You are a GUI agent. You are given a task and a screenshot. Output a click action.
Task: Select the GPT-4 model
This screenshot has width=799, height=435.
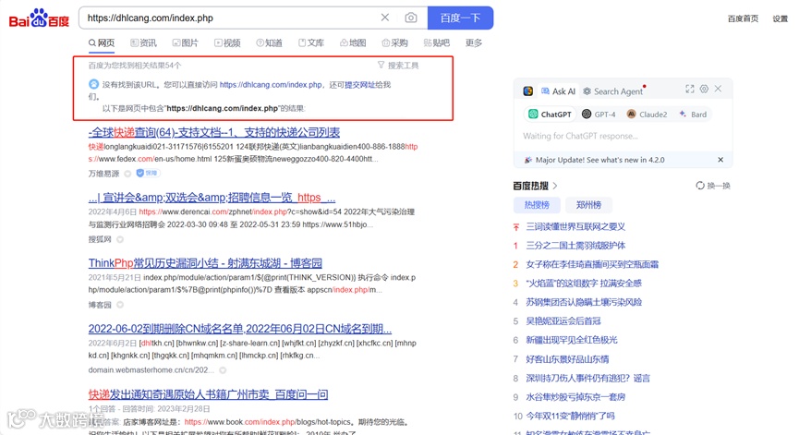coord(599,115)
